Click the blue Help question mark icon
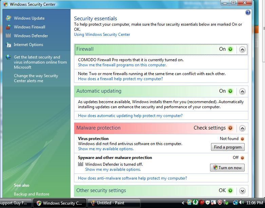Image resolution: width=265 pixels, height=208 pixels. 248,13
